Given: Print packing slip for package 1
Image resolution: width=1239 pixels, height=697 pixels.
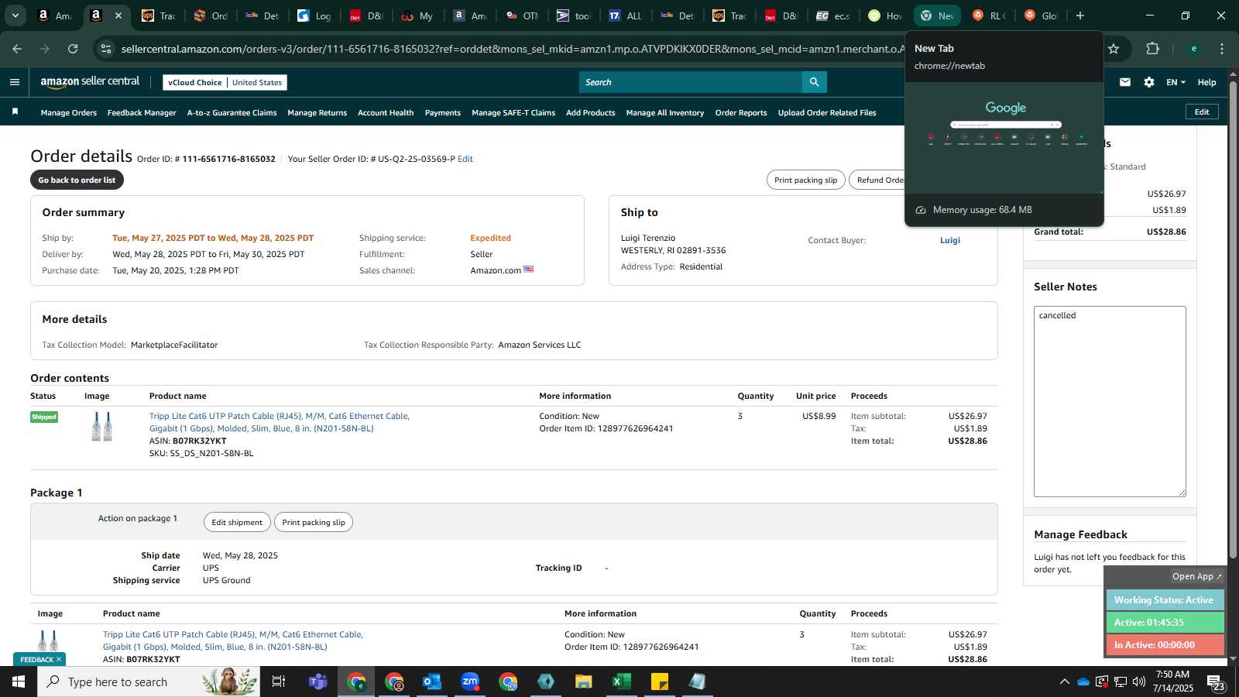Looking at the screenshot, I should coord(314,522).
